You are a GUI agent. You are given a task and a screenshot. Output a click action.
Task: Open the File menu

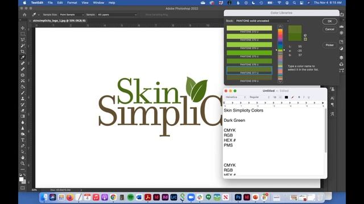[50, 3]
